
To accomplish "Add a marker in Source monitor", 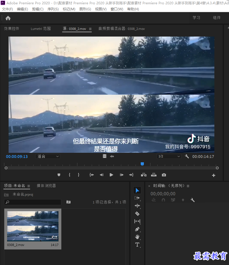I will coord(59,175).
